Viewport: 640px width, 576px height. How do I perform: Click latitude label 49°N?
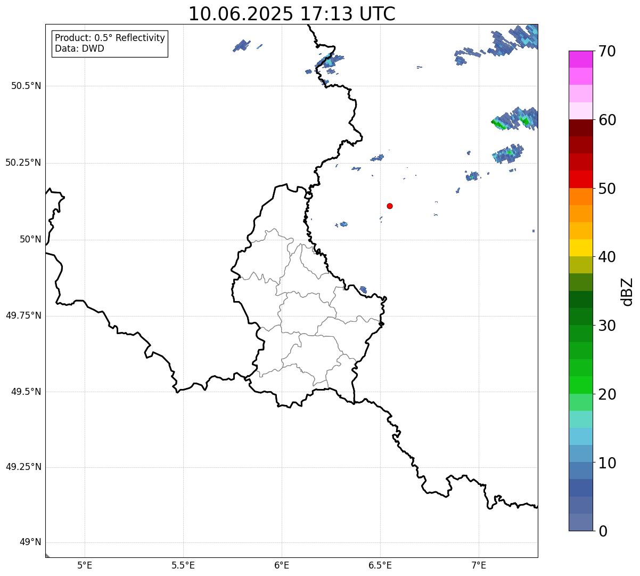point(30,542)
